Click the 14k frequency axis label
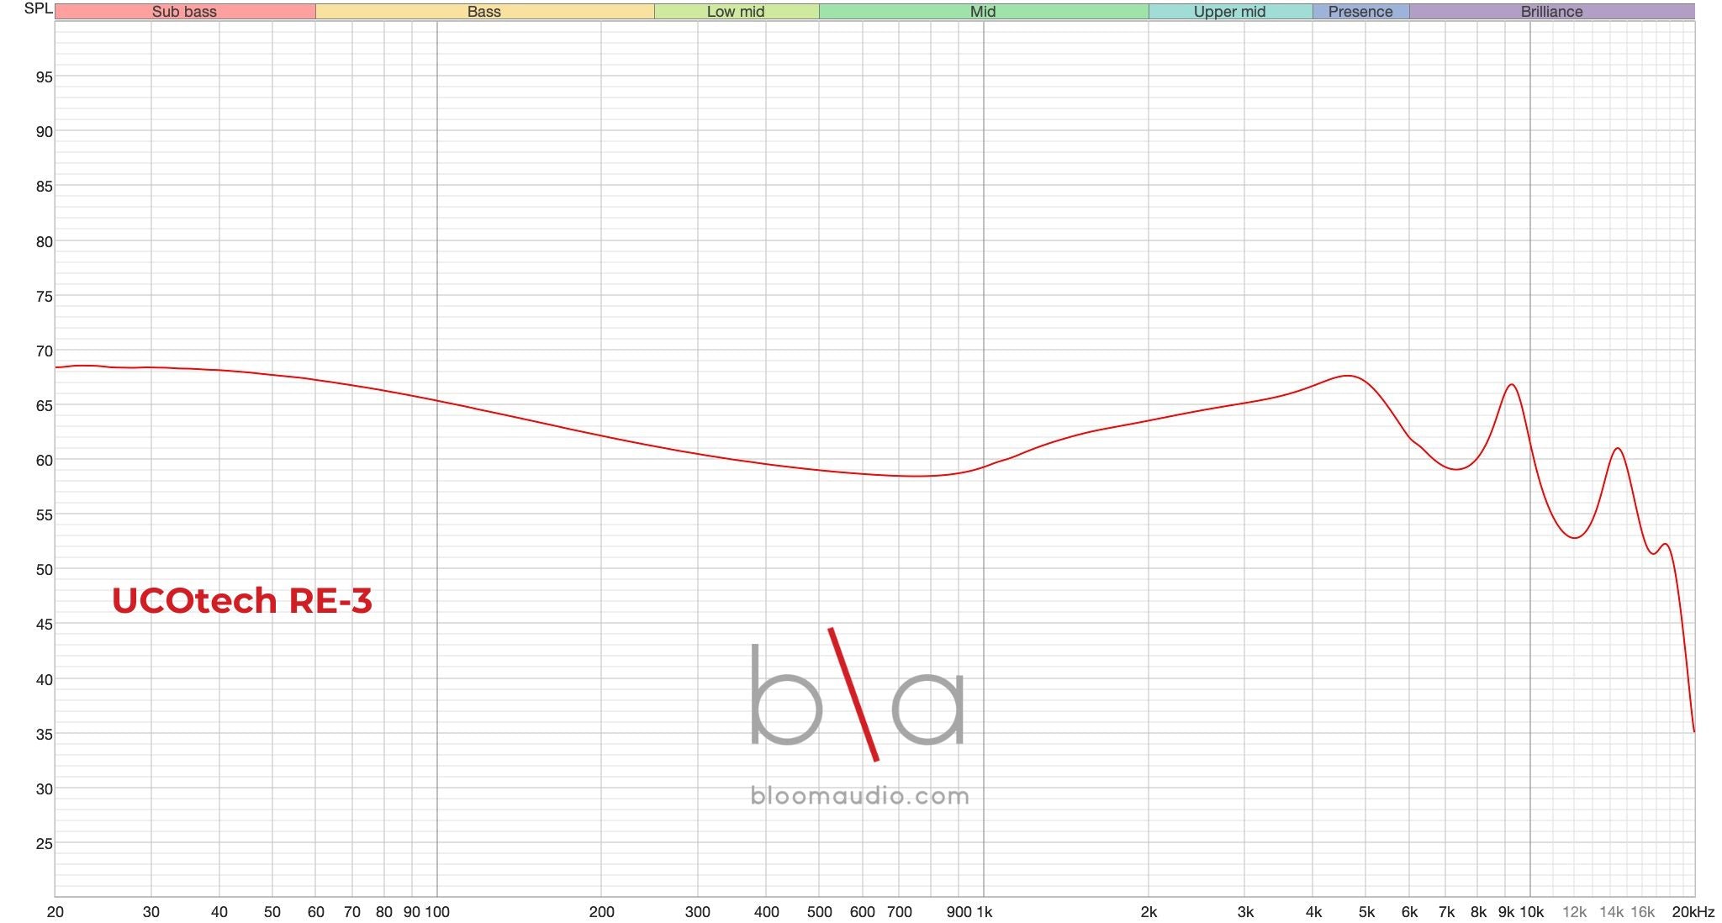Screen dimensions: 1722x923 (1611, 912)
